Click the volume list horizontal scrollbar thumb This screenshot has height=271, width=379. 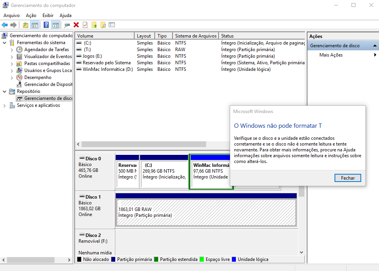pyautogui.click(x=144, y=144)
